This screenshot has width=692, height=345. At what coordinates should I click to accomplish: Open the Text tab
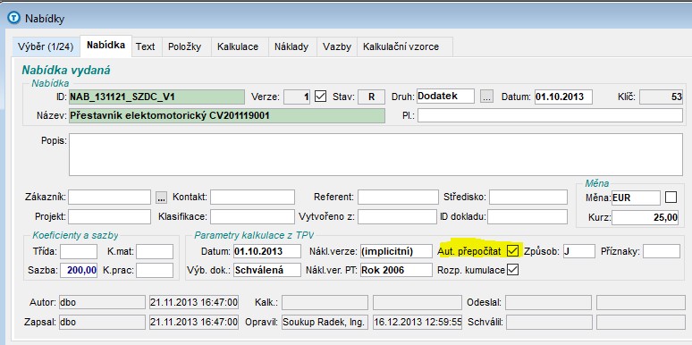click(x=145, y=46)
